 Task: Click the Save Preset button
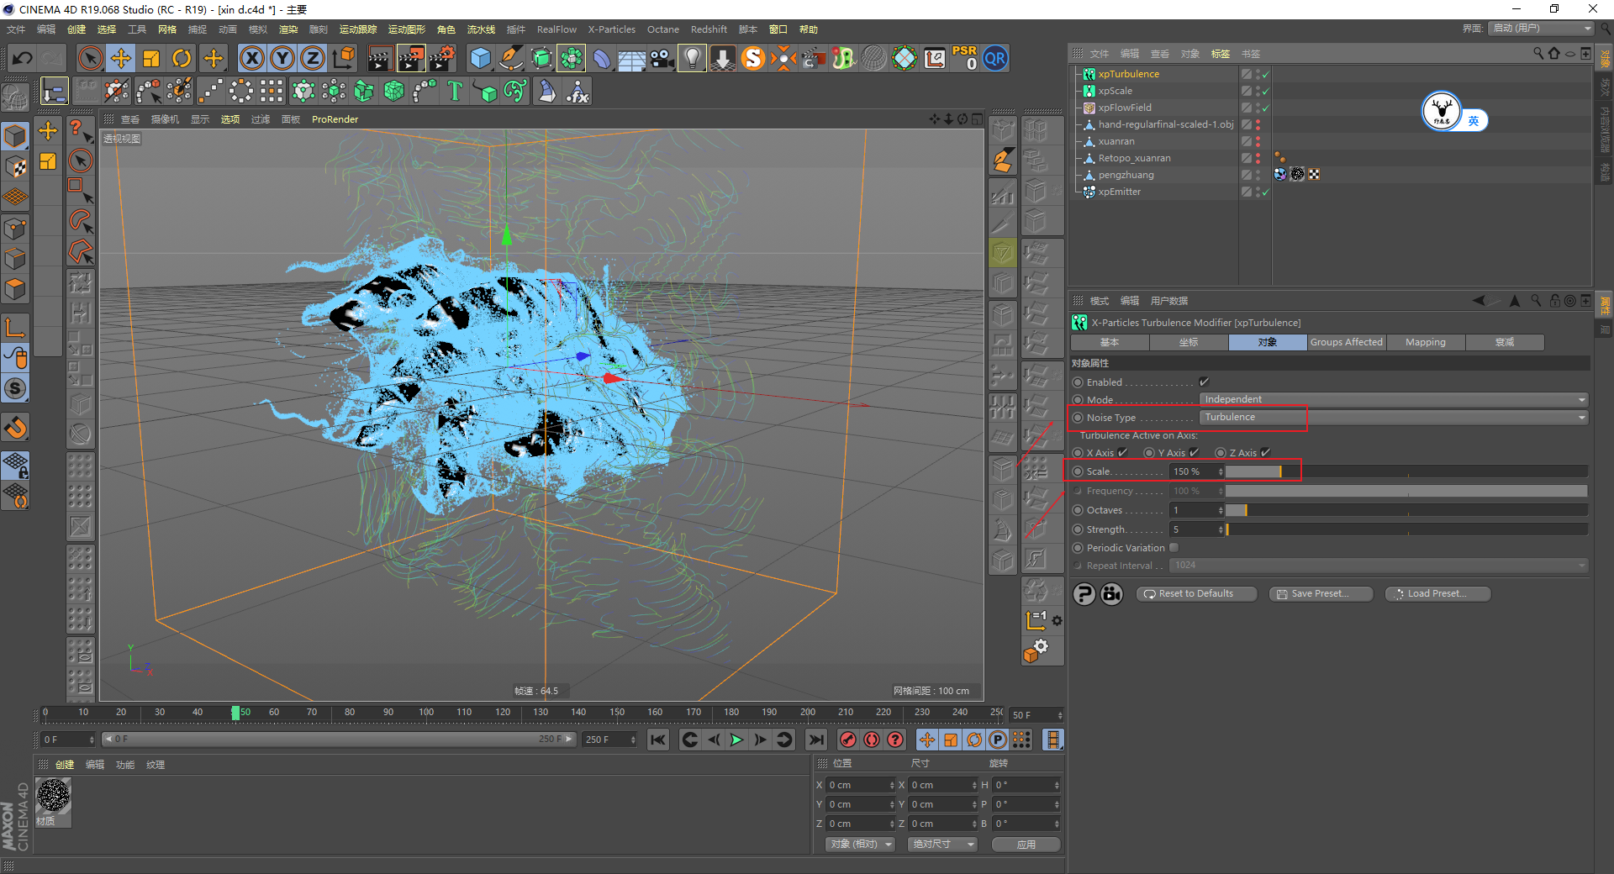pyautogui.click(x=1320, y=594)
